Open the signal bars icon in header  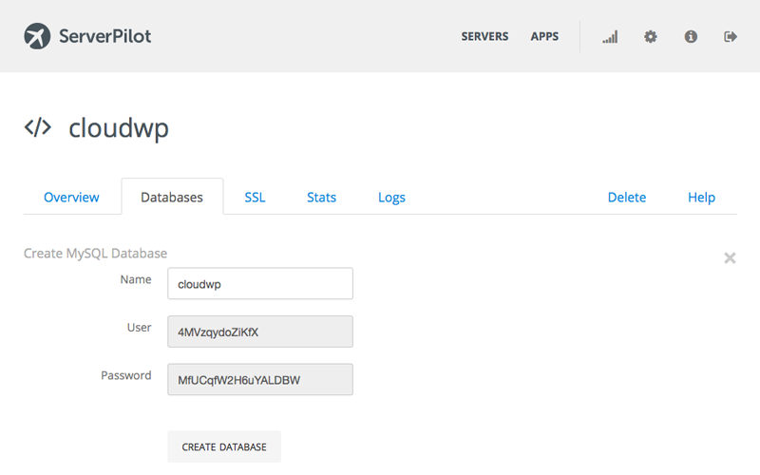(610, 37)
